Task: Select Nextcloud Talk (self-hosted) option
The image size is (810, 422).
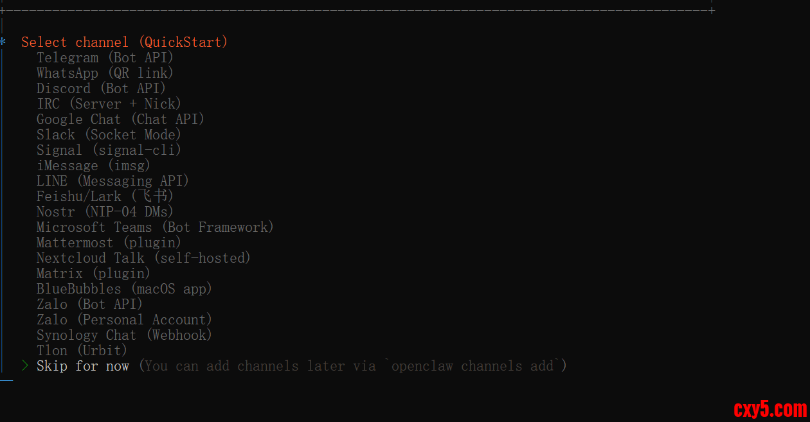Action: pos(143,258)
